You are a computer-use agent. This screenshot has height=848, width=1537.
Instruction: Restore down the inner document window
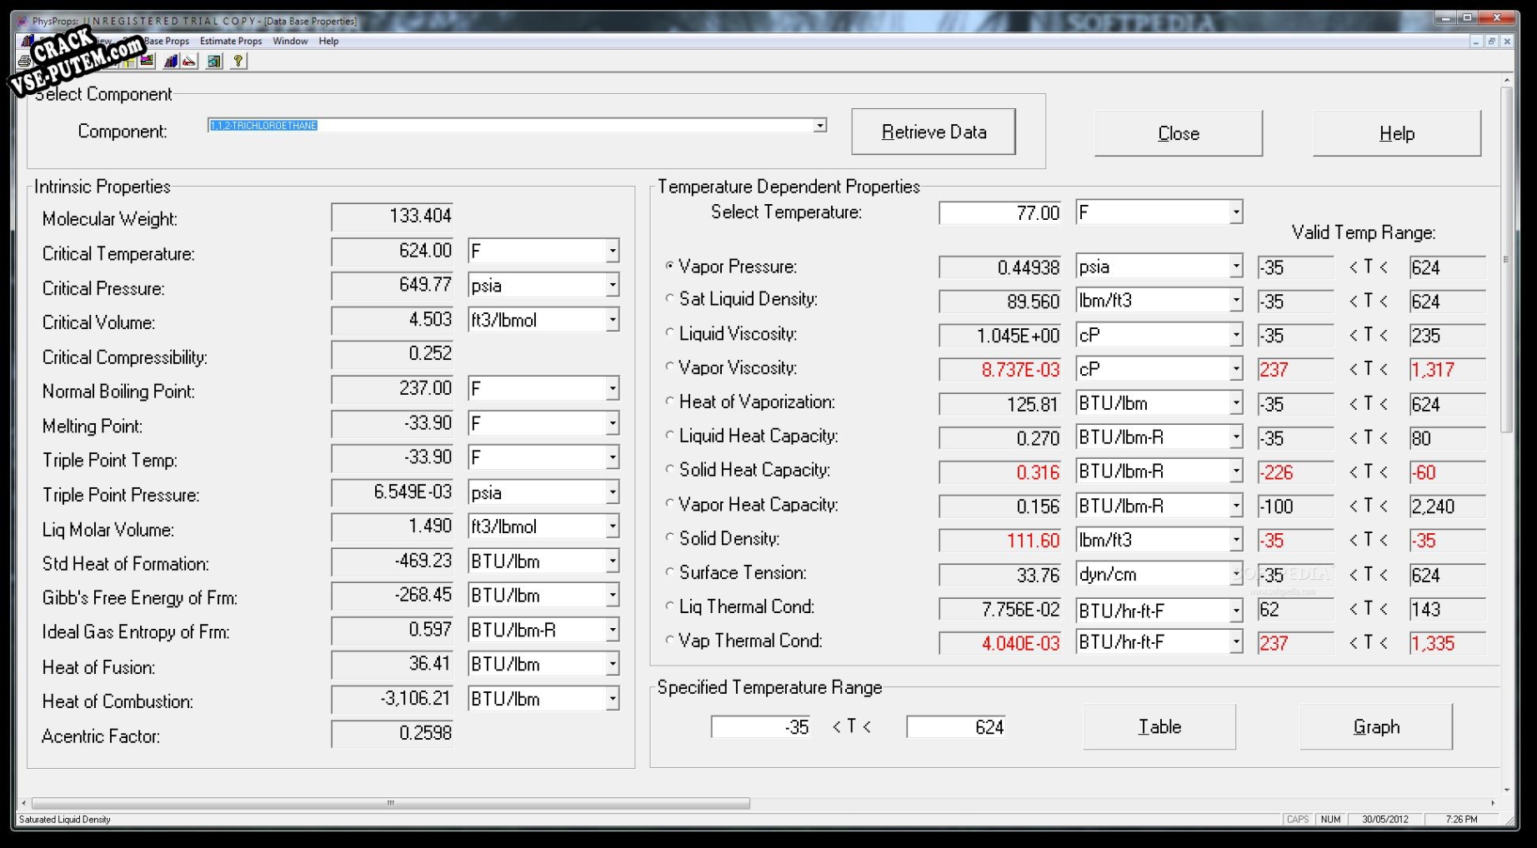(1491, 41)
